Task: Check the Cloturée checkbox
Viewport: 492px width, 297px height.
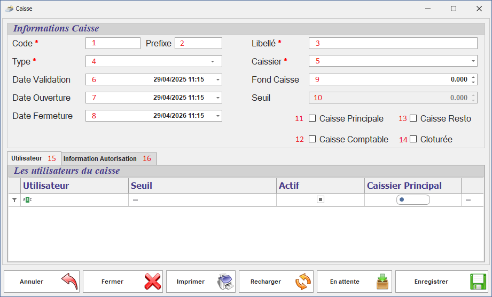Action: 413,139
